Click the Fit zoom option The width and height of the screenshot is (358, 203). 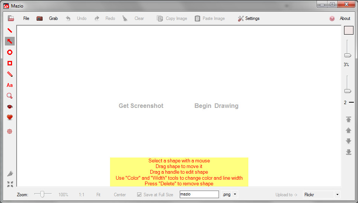point(98,195)
